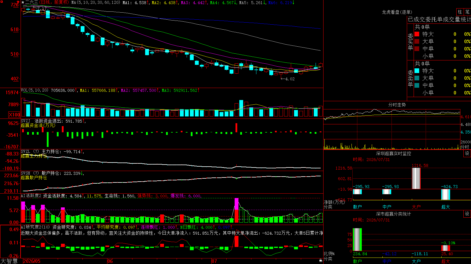The width and height of the screenshot is (471, 264).
Task: Click the 超赢资金流(万元) label
Action: 38,126
